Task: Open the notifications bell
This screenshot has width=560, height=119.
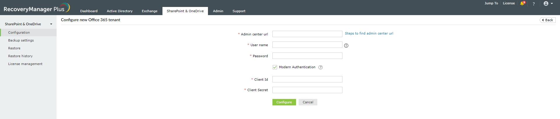Action: click(522, 3)
